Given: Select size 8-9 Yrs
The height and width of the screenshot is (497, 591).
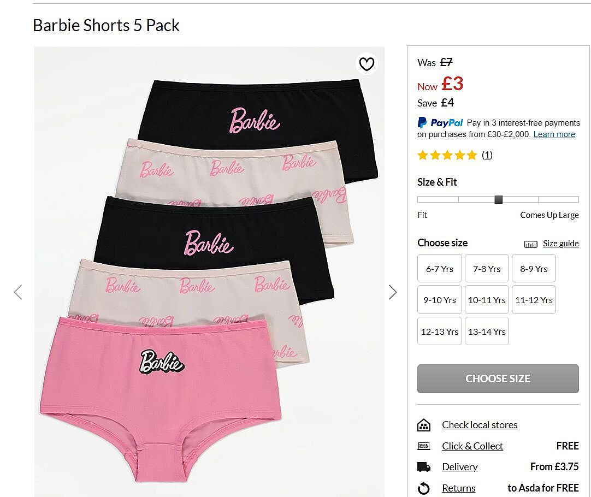Looking at the screenshot, I should [x=534, y=269].
